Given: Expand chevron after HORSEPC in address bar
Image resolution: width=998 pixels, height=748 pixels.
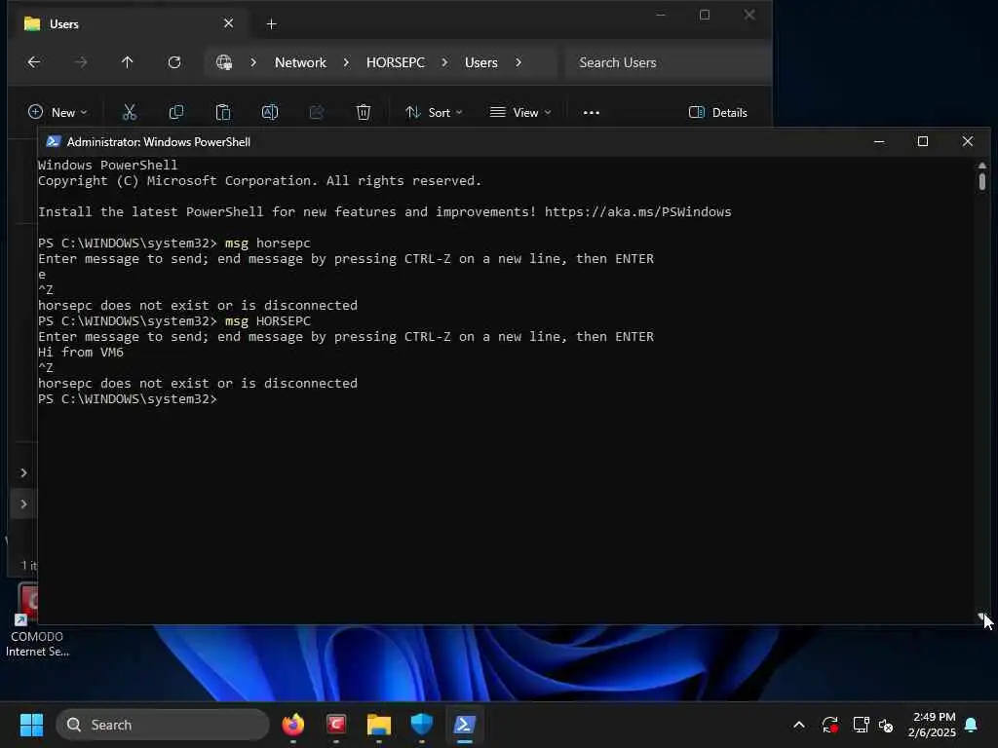Looking at the screenshot, I should tap(444, 62).
